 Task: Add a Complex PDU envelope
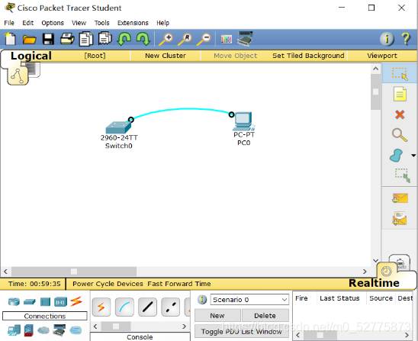[400, 219]
